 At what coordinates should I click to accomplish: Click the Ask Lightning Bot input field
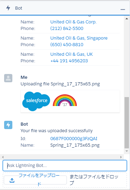(x=65, y=166)
